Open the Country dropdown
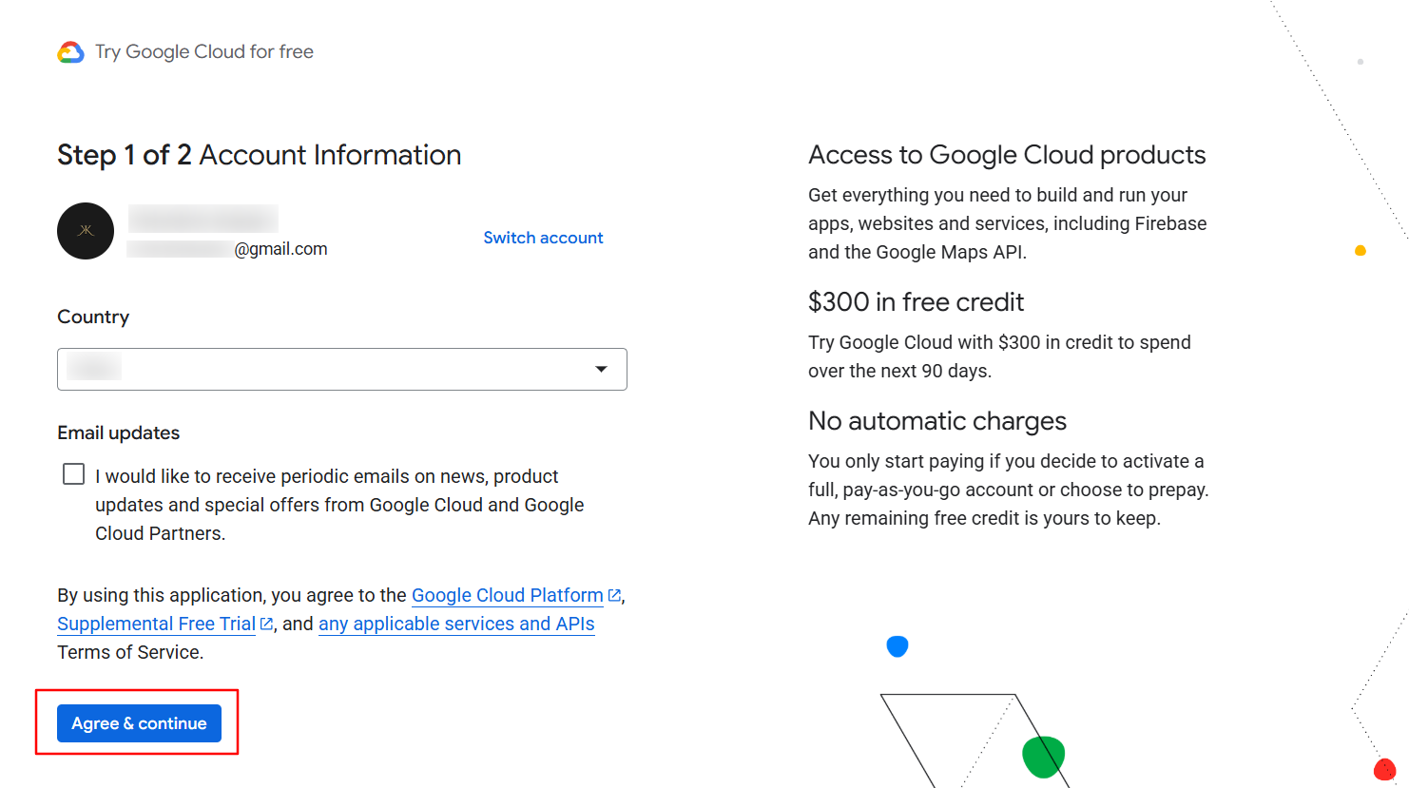 tap(342, 369)
